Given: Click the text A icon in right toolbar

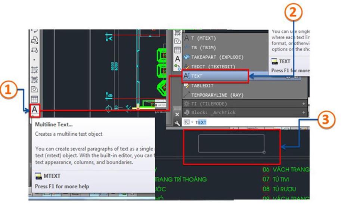Looking at the screenshot, I should tap(177, 59).
